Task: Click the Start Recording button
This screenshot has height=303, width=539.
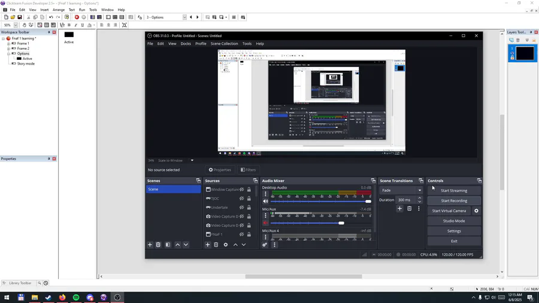Action: (454, 201)
